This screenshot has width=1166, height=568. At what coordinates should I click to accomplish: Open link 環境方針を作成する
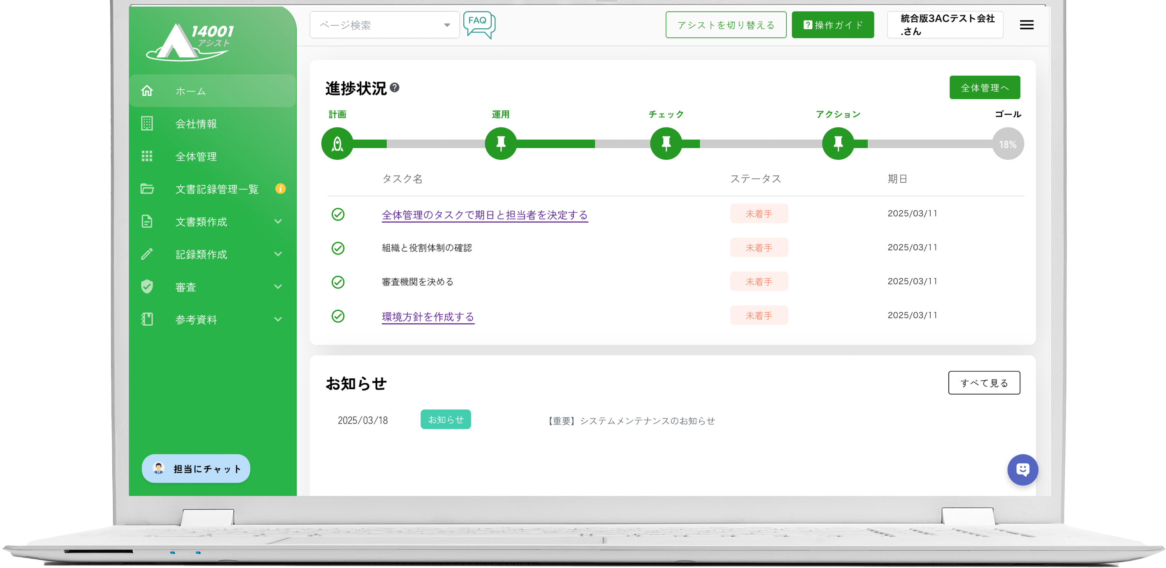coord(428,317)
